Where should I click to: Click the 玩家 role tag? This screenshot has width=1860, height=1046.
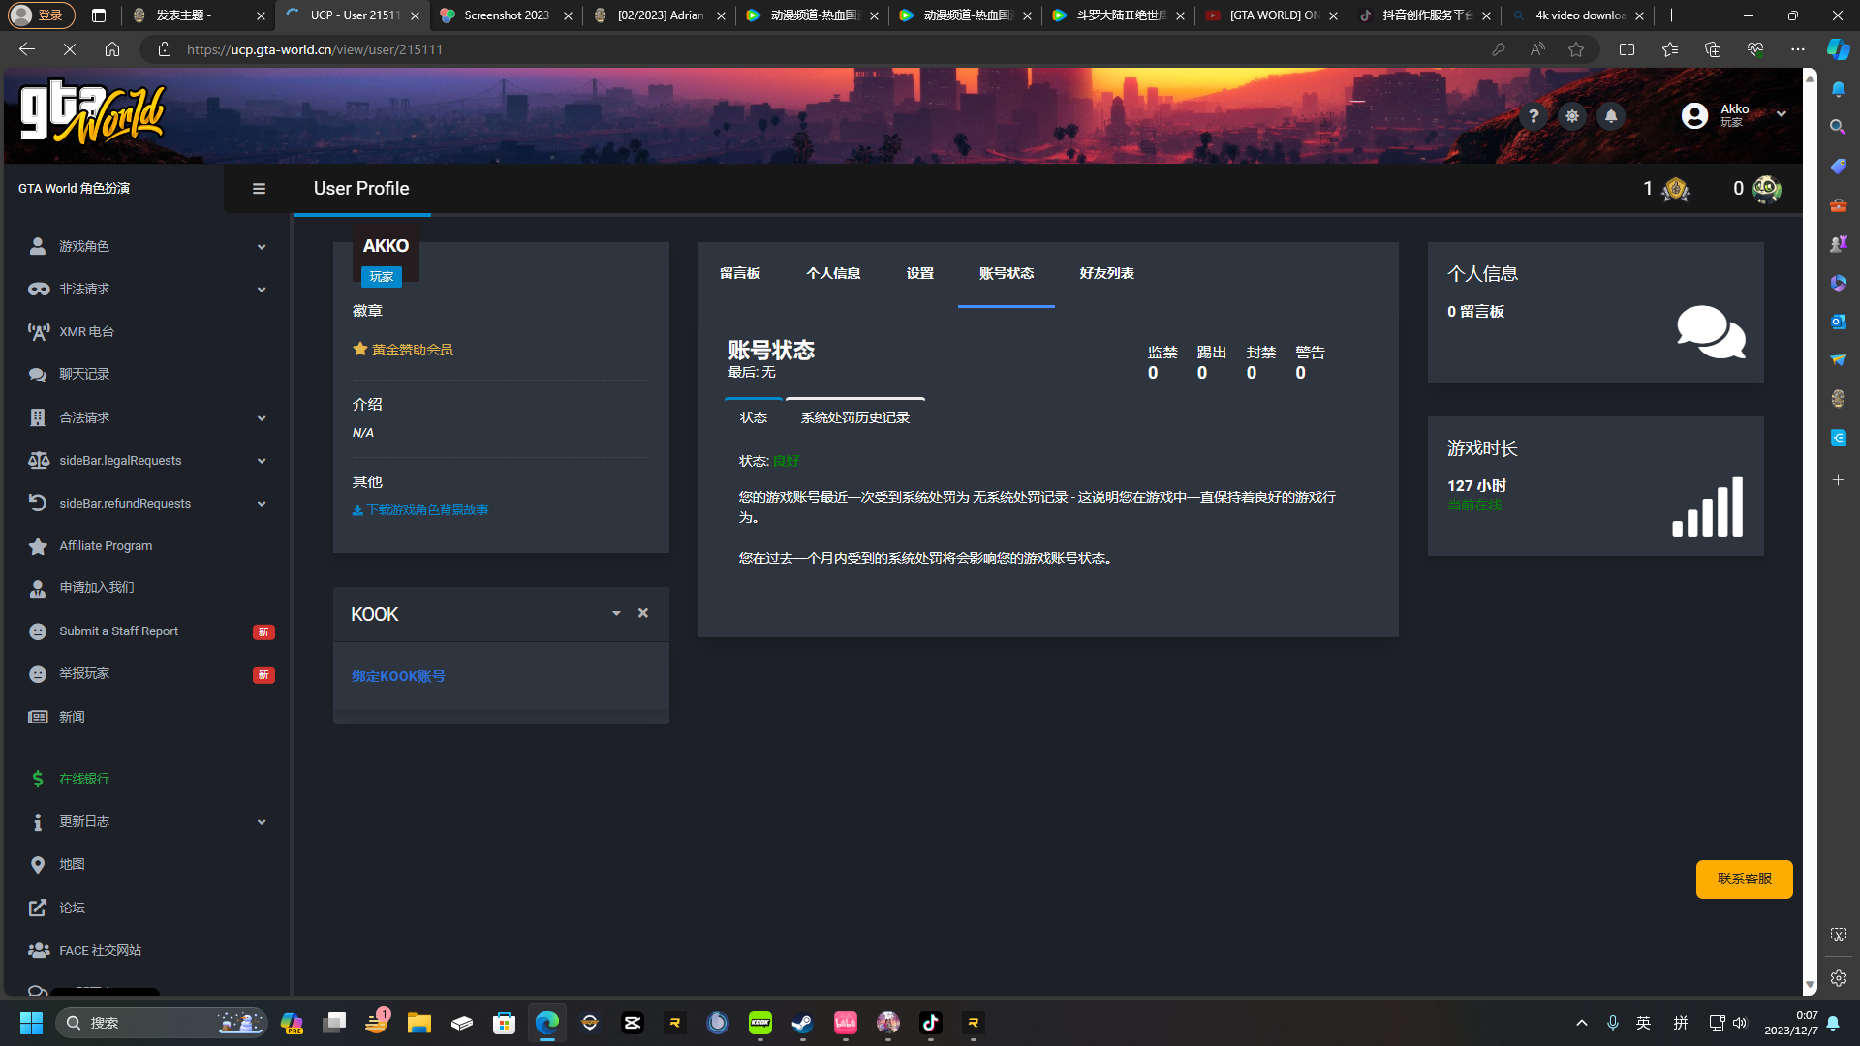(x=382, y=277)
